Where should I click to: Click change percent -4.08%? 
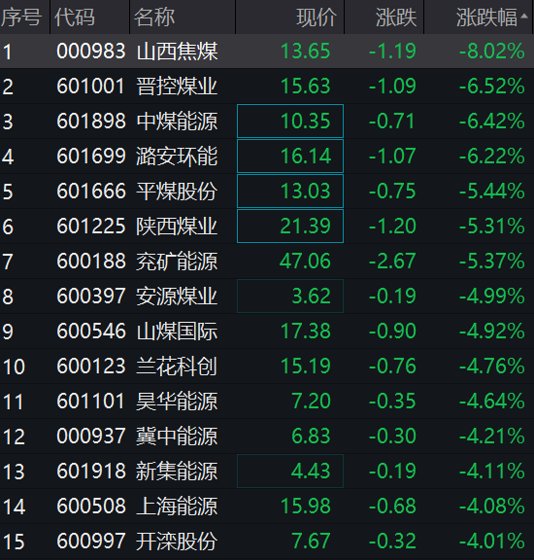[492, 507]
